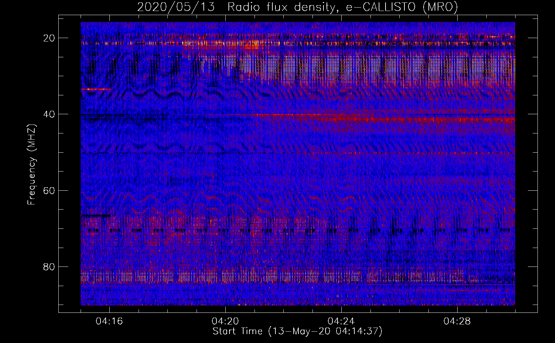Click the 04:28 time tick label

pos(457,321)
